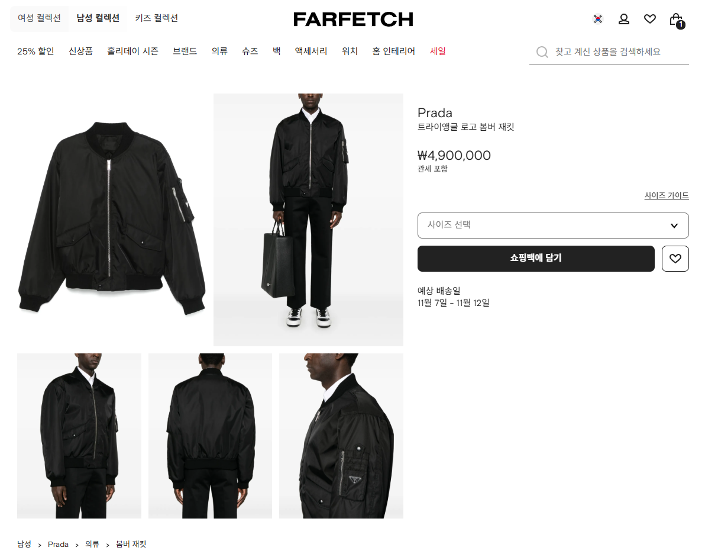Open the 사이즈 가이드 link

(667, 195)
